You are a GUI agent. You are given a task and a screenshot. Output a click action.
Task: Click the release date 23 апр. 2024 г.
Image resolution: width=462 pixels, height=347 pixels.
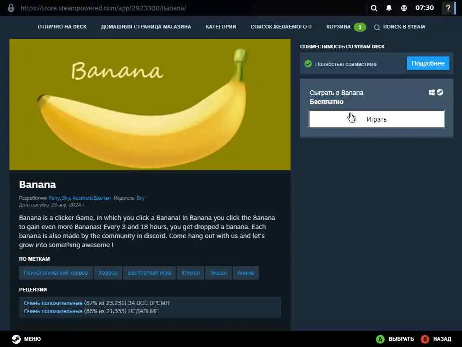69,205
